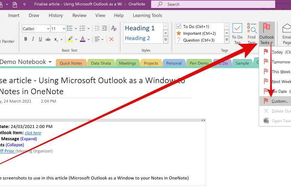The height and width of the screenshot is (191, 291).
Task: Open the 'click here' Outlook item link
Action: [x=33, y=133]
